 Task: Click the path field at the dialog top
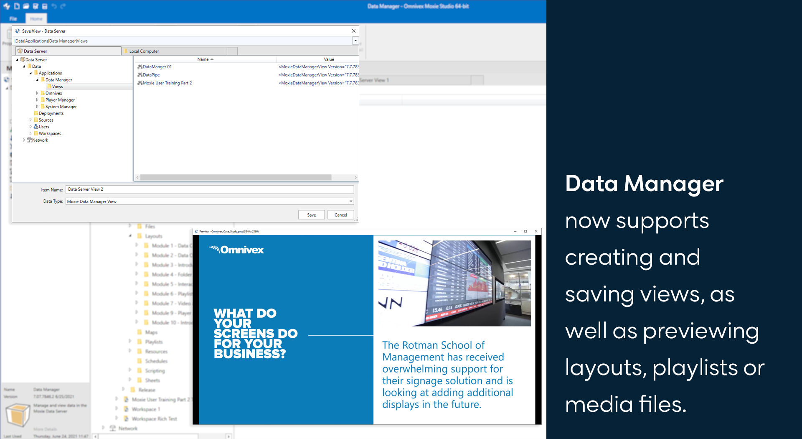pyautogui.click(x=183, y=41)
